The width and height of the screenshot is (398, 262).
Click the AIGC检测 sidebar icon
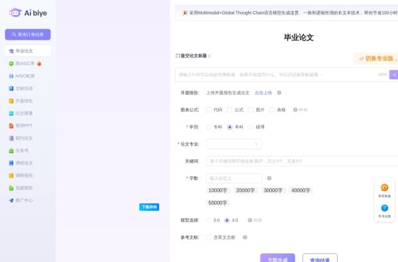point(11,76)
